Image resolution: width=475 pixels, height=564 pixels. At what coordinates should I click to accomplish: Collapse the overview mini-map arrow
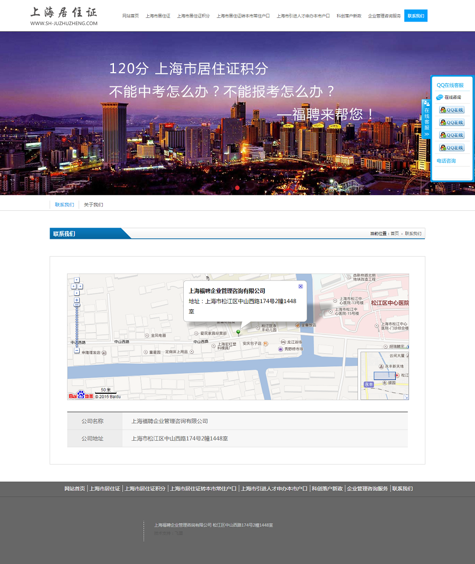point(406,396)
